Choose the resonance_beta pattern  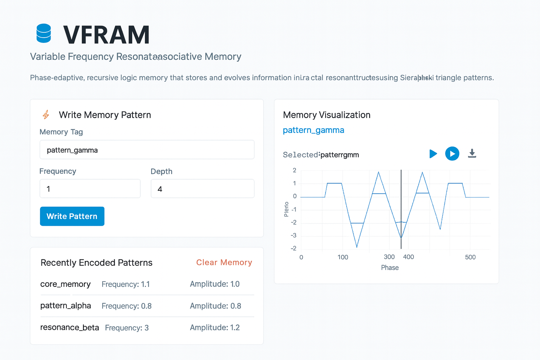point(70,328)
